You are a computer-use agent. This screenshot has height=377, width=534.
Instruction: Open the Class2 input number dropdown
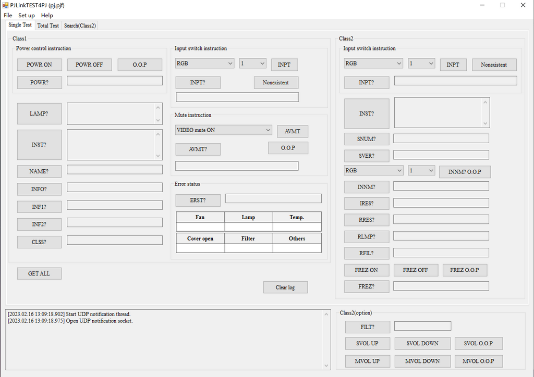(421, 63)
